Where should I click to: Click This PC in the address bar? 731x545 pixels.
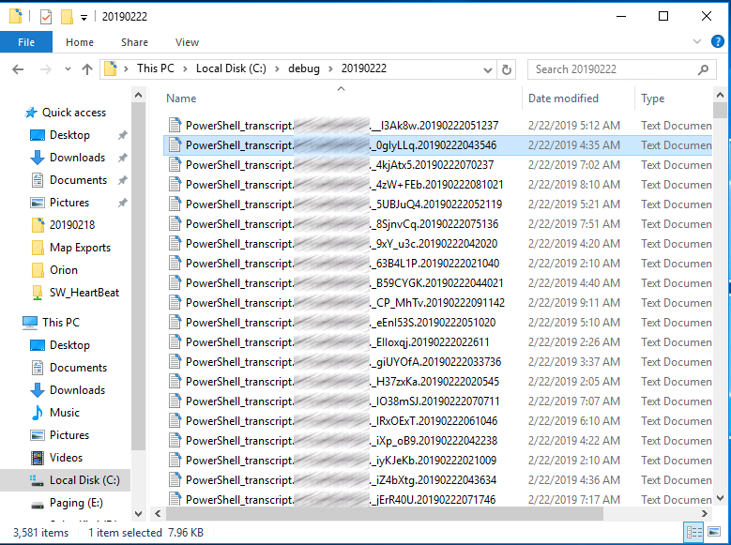155,68
